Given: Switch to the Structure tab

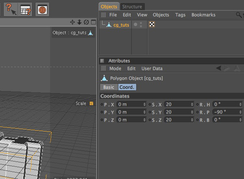Looking at the screenshot, I should point(132,7).
